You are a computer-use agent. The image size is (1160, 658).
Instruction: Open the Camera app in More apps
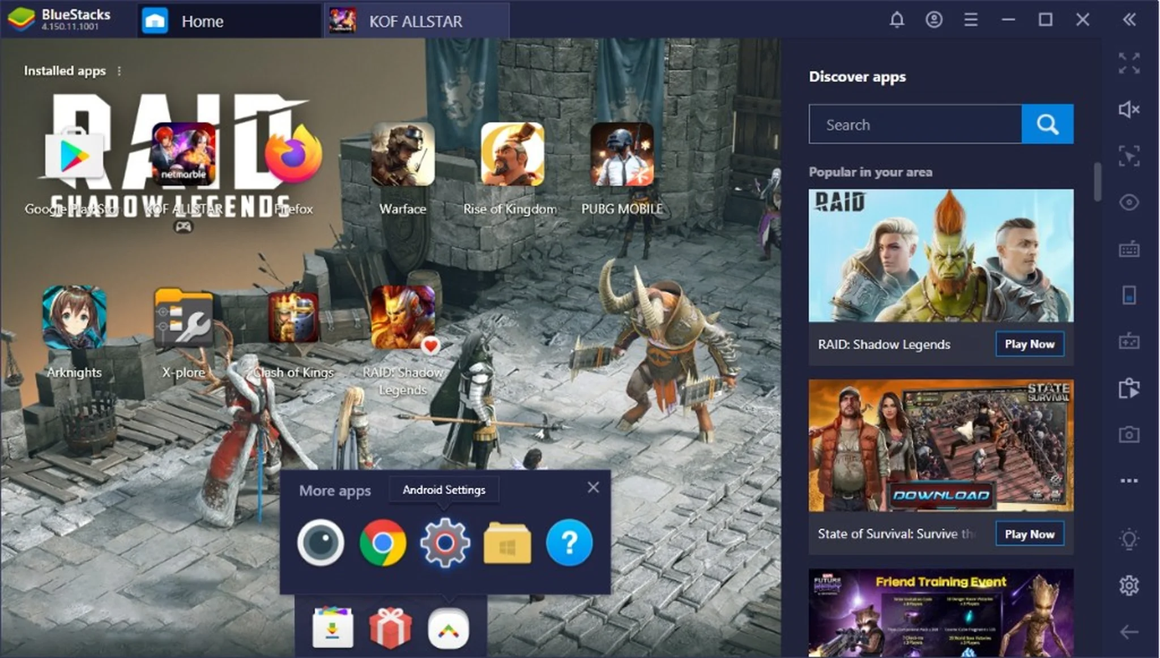coord(321,542)
